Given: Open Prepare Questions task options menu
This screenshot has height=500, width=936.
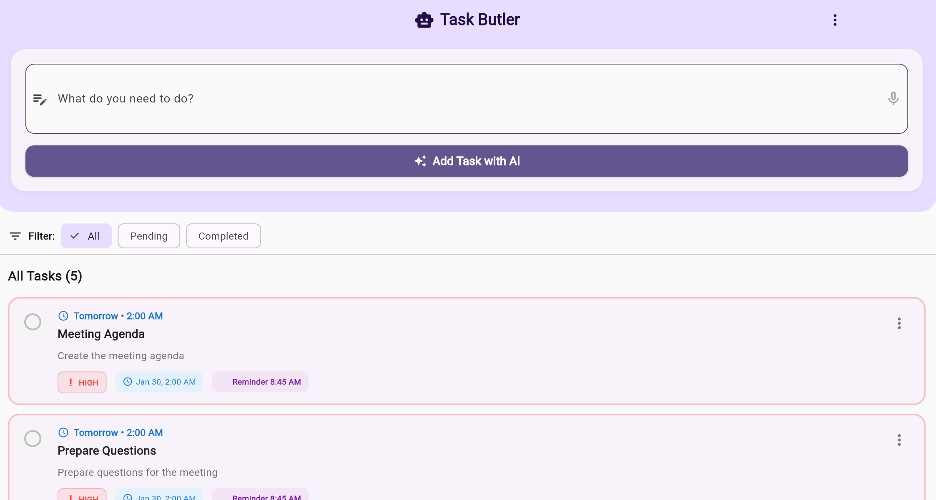Looking at the screenshot, I should coord(899,440).
